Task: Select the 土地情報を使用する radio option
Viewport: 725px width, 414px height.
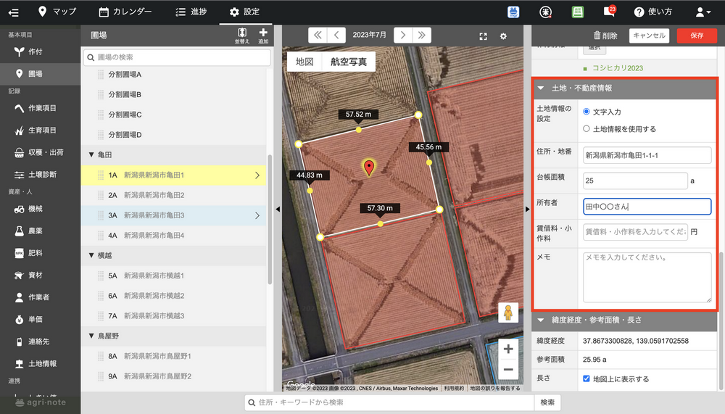Action: click(587, 129)
